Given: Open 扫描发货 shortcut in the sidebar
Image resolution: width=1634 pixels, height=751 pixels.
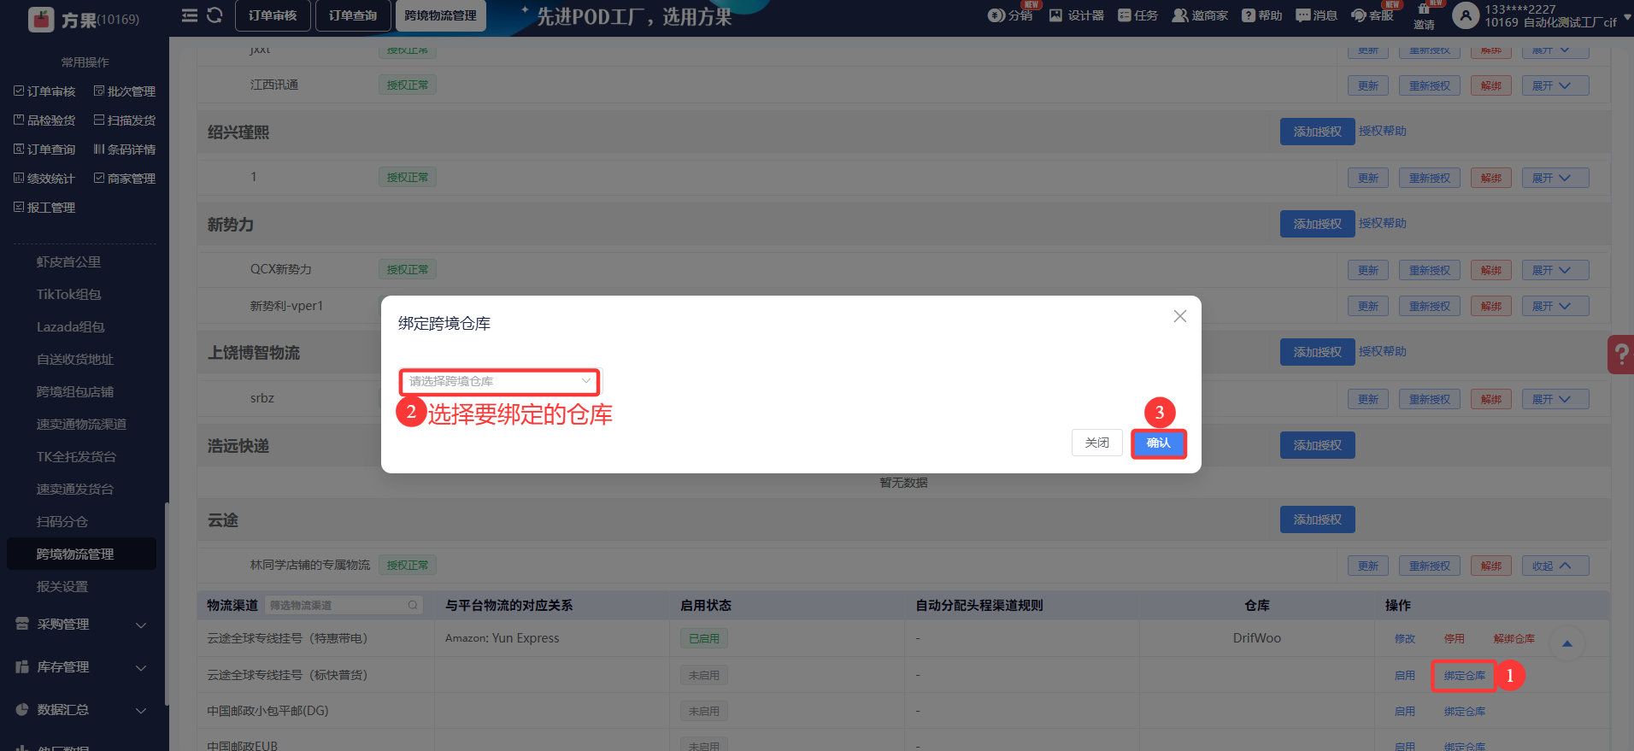Looking at the screenshot, I should pyautogui.click(x=125, y=120).
